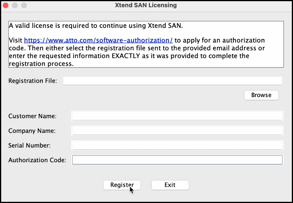Click the 'Customer Name:' label

[x=32, y=116]
